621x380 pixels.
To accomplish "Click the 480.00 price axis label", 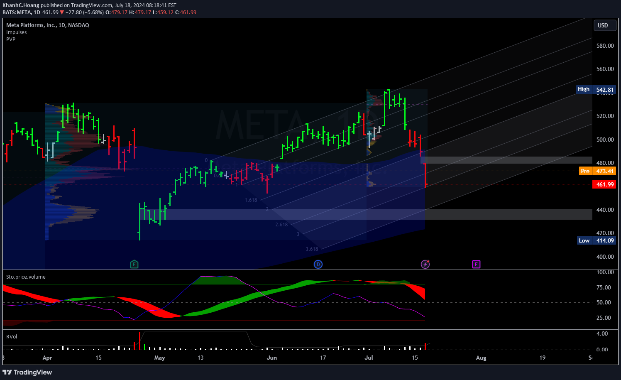I will pos(605,163).
